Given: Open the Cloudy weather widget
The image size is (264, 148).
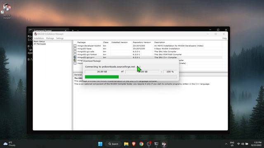Looking at the screenshot, I should tap(9, 144).
